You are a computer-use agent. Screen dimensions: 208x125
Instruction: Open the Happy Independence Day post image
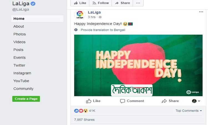pyautogui.click(x=138, y=65)
